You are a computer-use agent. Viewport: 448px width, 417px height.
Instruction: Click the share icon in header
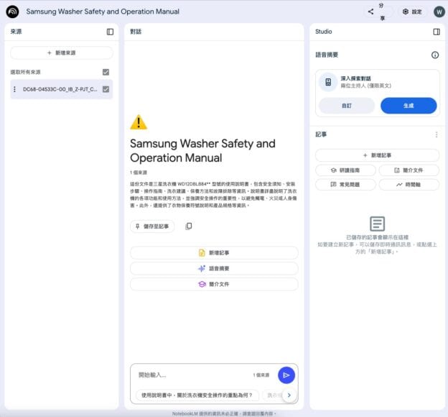tap(371, 12)
